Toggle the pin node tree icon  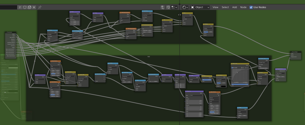(40, 7)
